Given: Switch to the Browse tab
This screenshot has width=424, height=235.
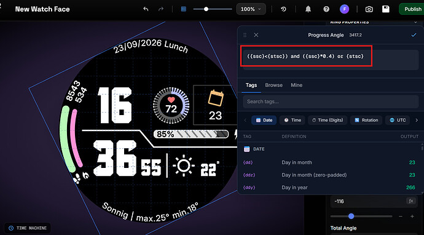Looking at the screenshot, I should point(273,85).
